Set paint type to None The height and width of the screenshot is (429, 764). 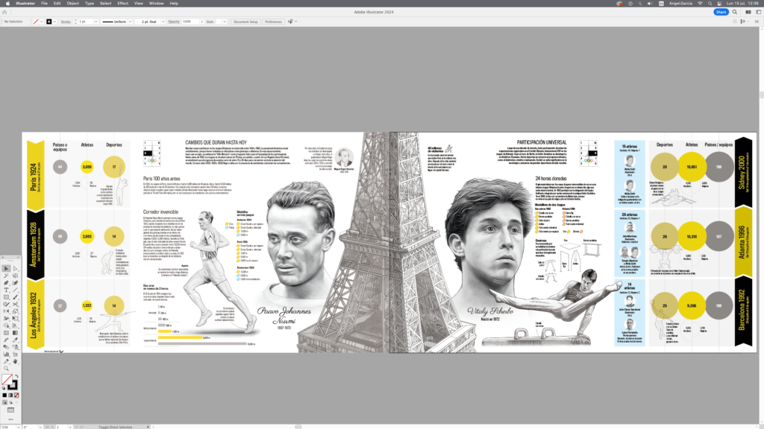point(16,395)
